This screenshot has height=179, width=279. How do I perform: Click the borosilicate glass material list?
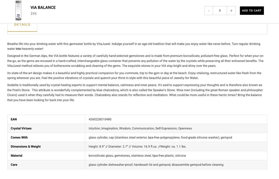tap(137, 156)
